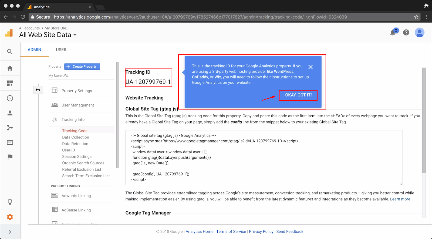This screenshot has width=432, height=239.
Task: Click Learn more link
Action: (400, 199)
